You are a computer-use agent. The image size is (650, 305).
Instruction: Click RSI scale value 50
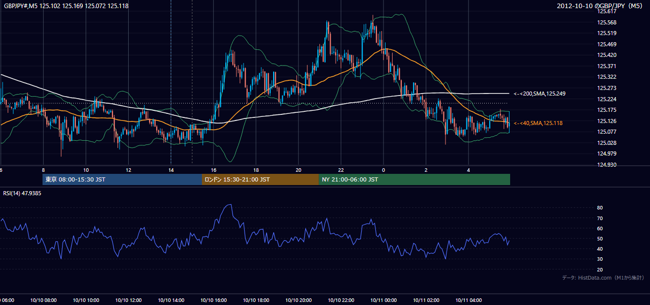click(x=600, y=238)
